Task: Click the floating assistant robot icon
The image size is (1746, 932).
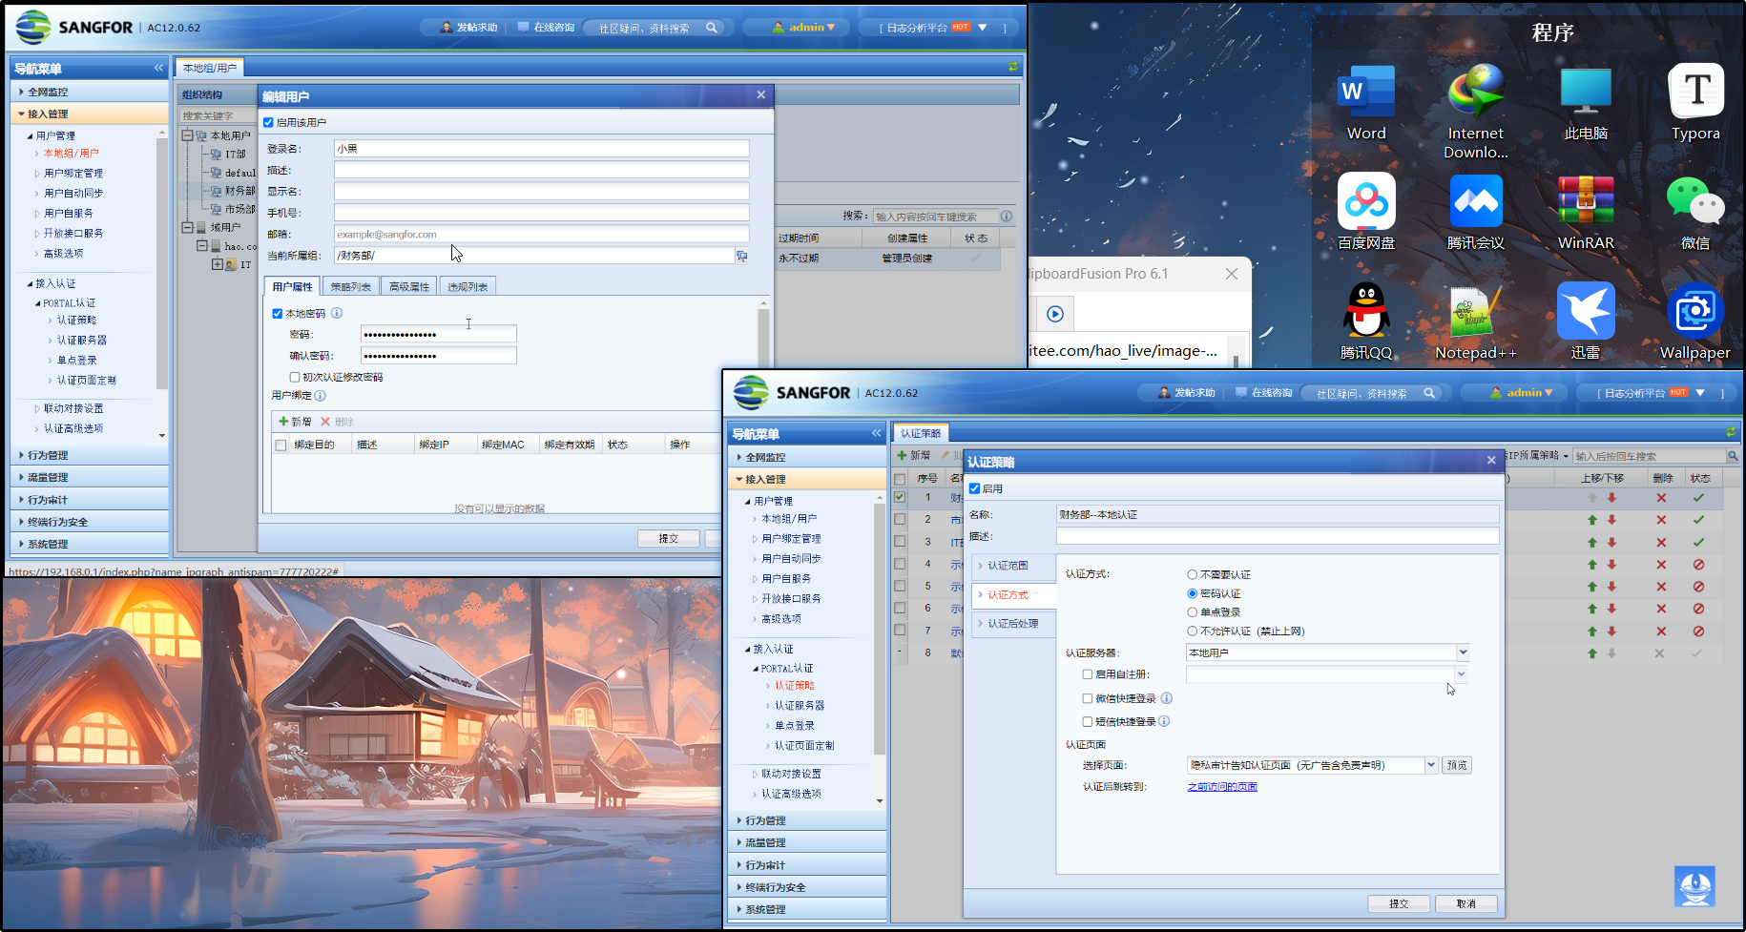Action: [1694, 887]
